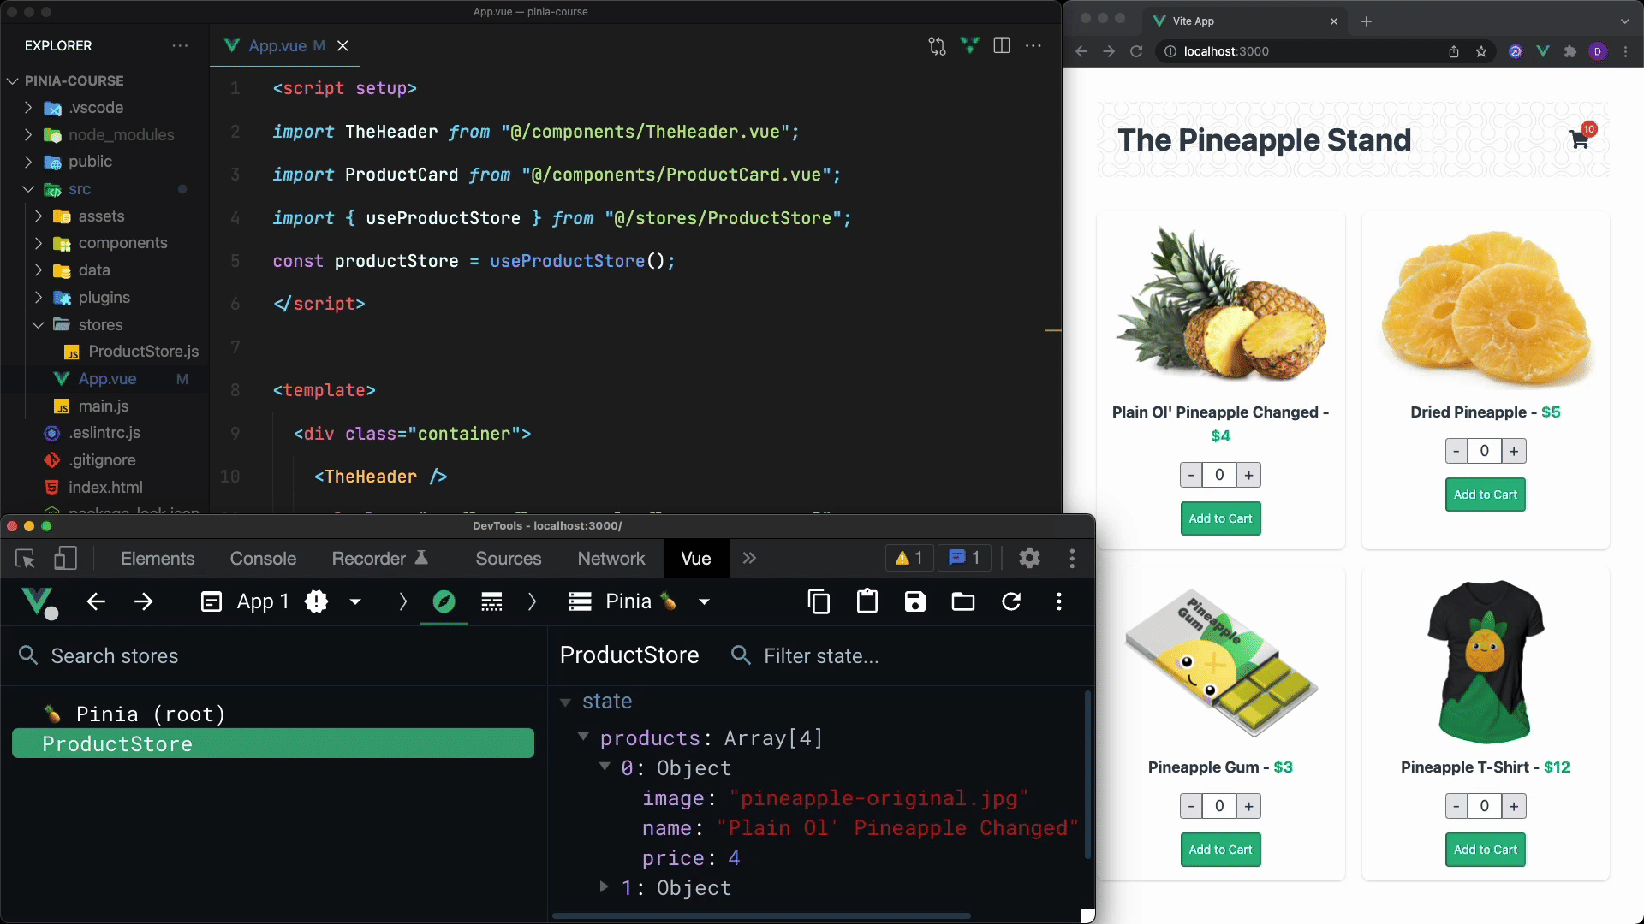Image resolution: width=1644 pixels, height=924 pixels.
Task: Click browser back arrow
Action: point(1081,51)
